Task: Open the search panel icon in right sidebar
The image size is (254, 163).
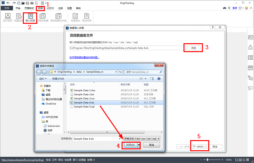Action: (x=250, y=88)
